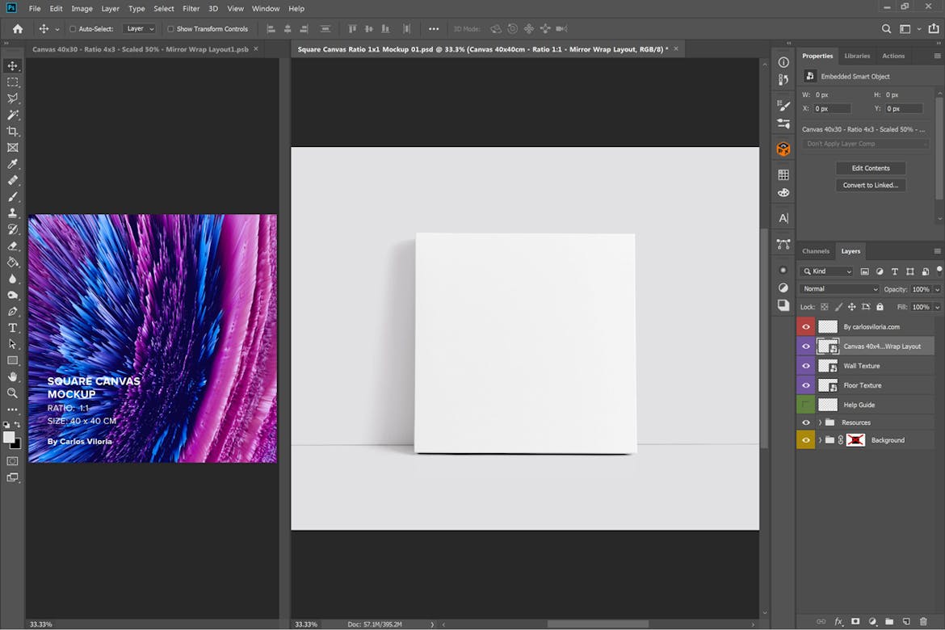Select the Hand tool
The width and height of the screenshot is (945, 630).
(12, 376)
